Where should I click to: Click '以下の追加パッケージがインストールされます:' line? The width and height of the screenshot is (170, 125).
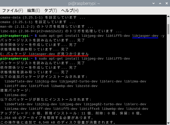[44, 77]
